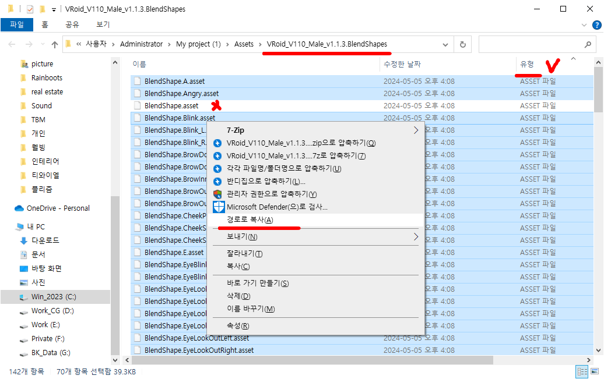Click the Back navigation arrow
604x379 pixels.
12,45
